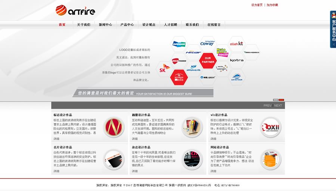Click the business card thumbnail
Image resolution: width=336 pixels, height=193 pixels.
(114, 159)
